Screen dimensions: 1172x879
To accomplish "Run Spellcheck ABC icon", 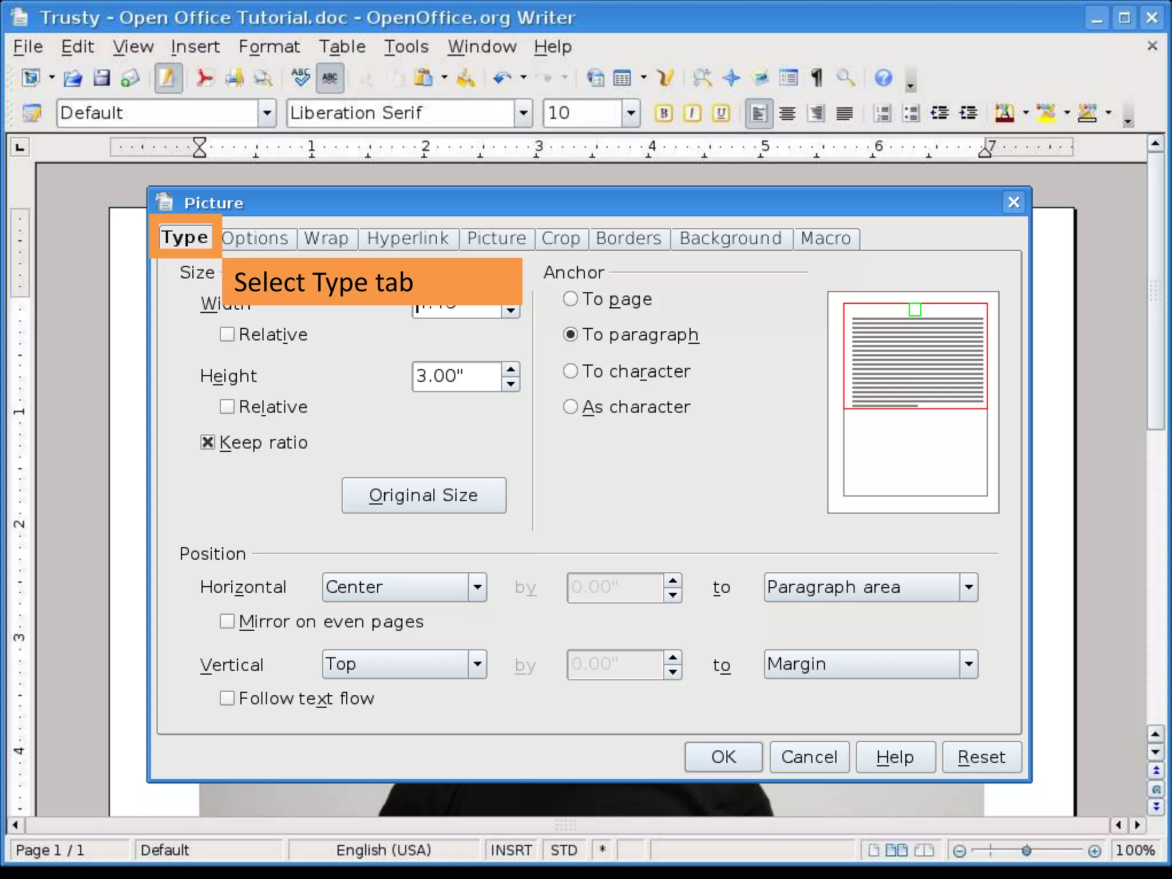I will click(x=300, y=77).
